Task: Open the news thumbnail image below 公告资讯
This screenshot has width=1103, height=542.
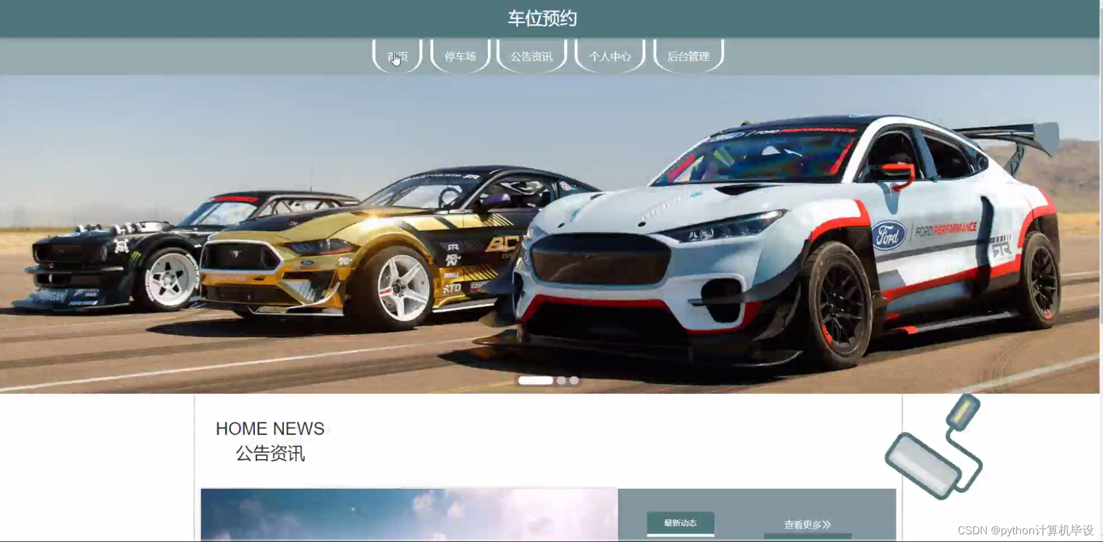Action: pyautogui.click(x=410, y=515)
